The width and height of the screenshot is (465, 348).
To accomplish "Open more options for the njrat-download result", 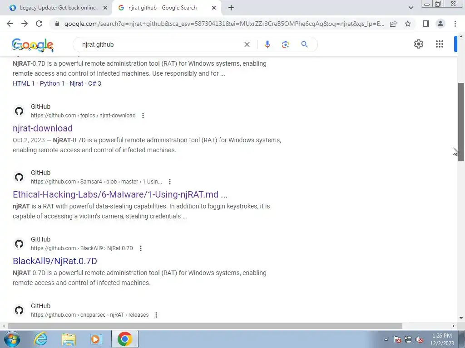I will point(143,116).
